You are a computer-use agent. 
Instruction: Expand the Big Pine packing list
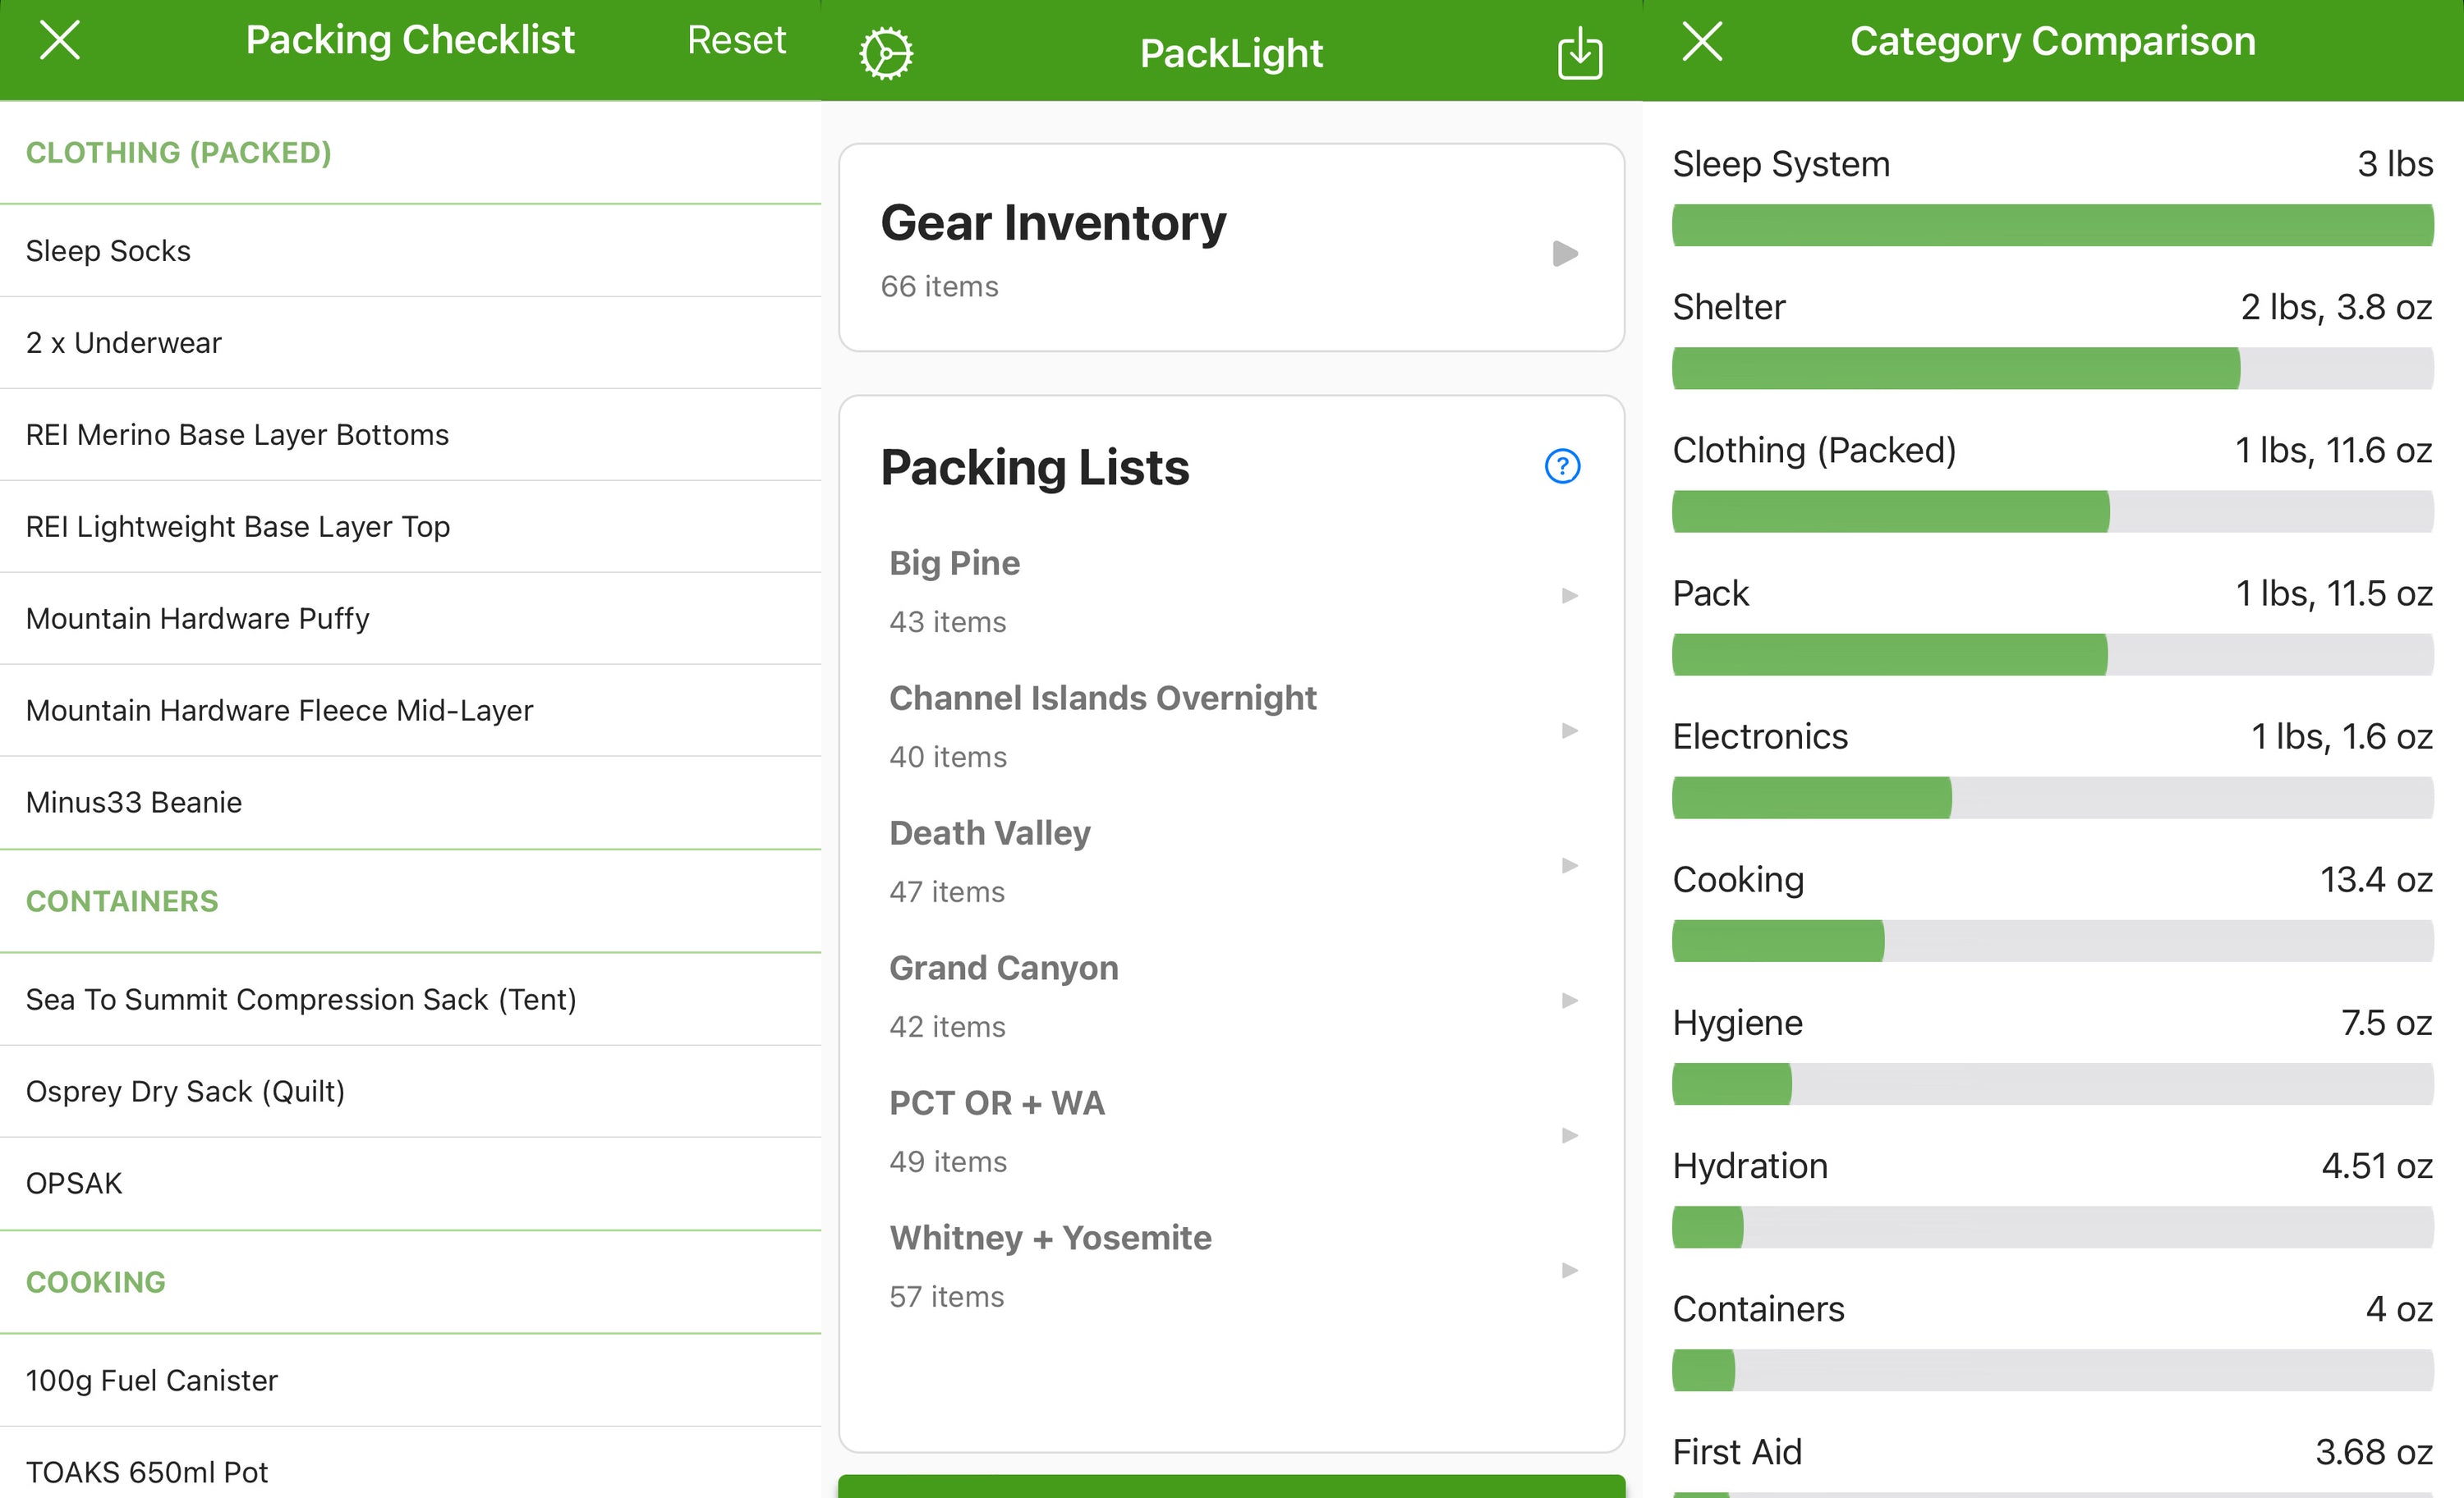pos(954,562)
